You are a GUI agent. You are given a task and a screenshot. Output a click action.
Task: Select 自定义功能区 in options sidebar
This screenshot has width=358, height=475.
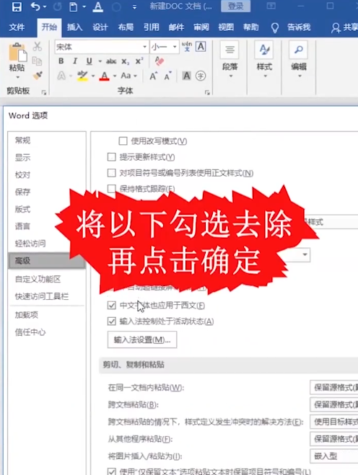(38, 279)
